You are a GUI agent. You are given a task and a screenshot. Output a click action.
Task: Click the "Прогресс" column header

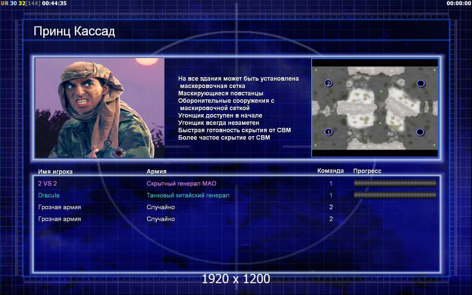(367, 171)
